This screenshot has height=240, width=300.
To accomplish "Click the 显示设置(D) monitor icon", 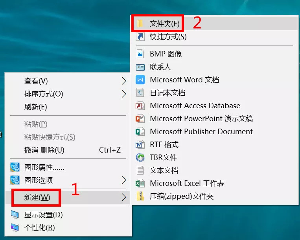I will [x=15, y=215].
